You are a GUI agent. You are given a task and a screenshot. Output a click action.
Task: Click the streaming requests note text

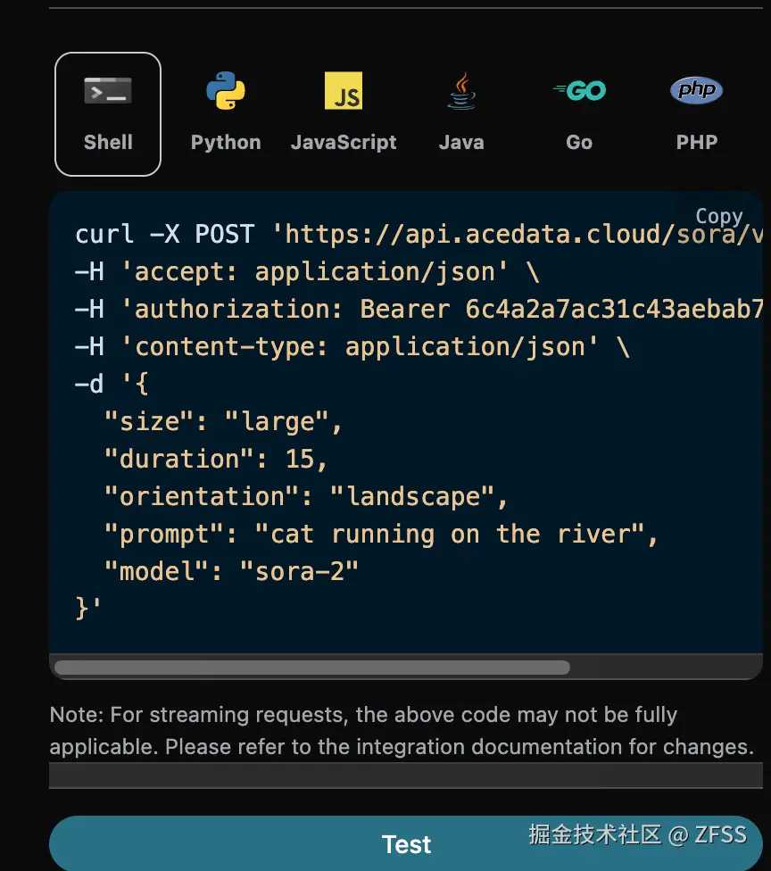click(402, 731)
